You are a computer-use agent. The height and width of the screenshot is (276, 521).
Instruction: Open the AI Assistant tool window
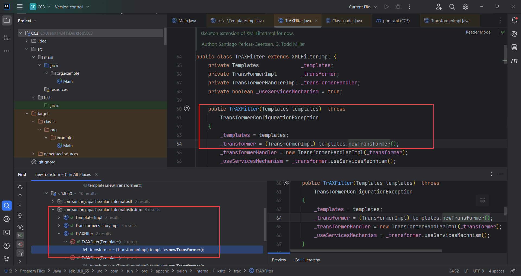[x=514, y=34]
